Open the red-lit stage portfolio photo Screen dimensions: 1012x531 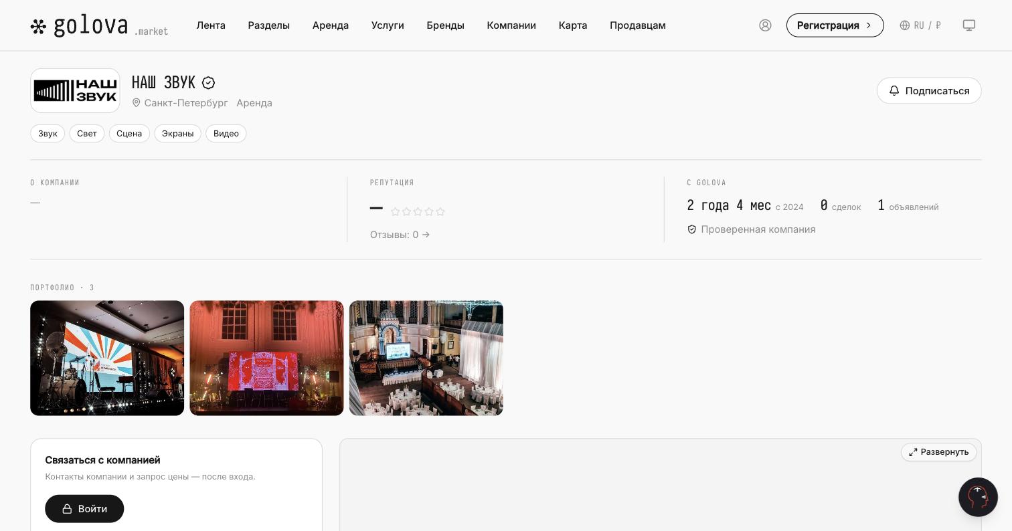(x=266, y=358)
